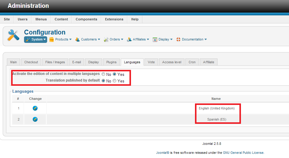Open the Display dropdown in toolbar

163,39
